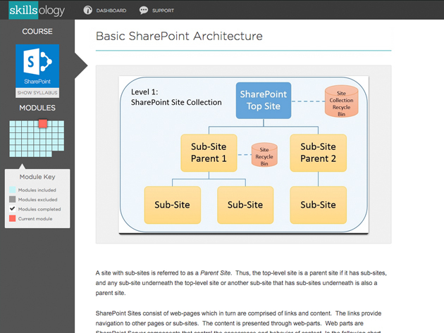Viewport: 444px width, 333px height.
Task: Open the SharePoint course icon
Action: (x=37, y=66)
